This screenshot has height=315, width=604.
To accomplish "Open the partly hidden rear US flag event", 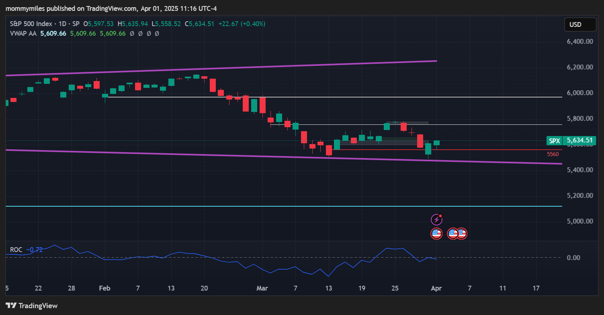I will (x=463, y=233).
